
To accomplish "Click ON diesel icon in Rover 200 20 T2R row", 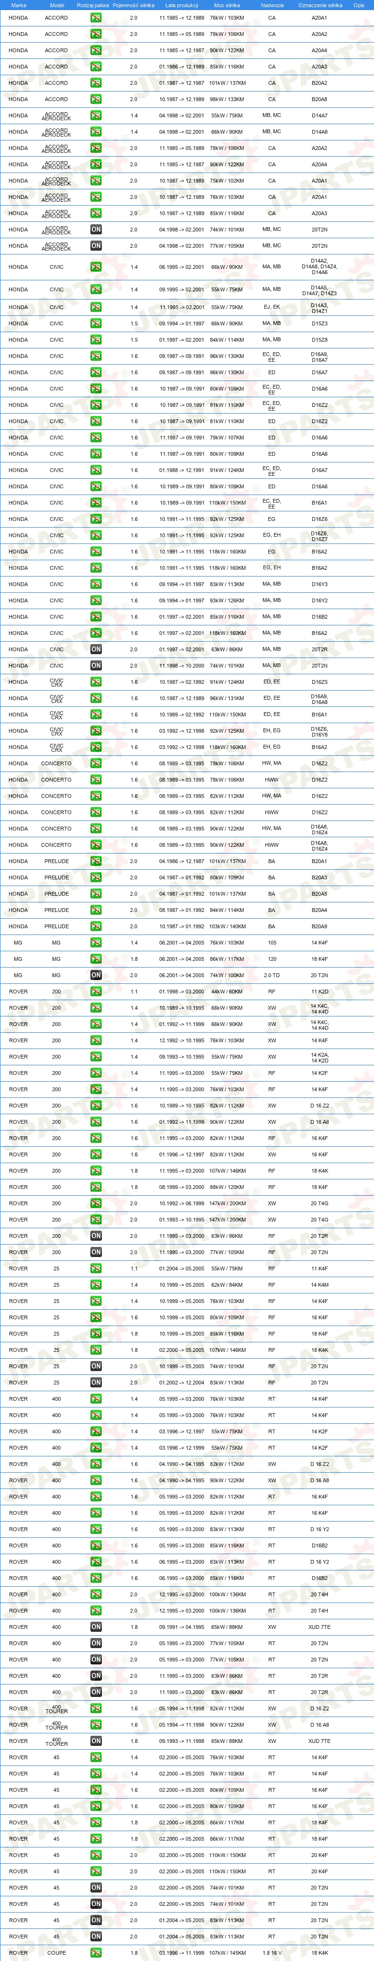I will [x=96, y=1236].
